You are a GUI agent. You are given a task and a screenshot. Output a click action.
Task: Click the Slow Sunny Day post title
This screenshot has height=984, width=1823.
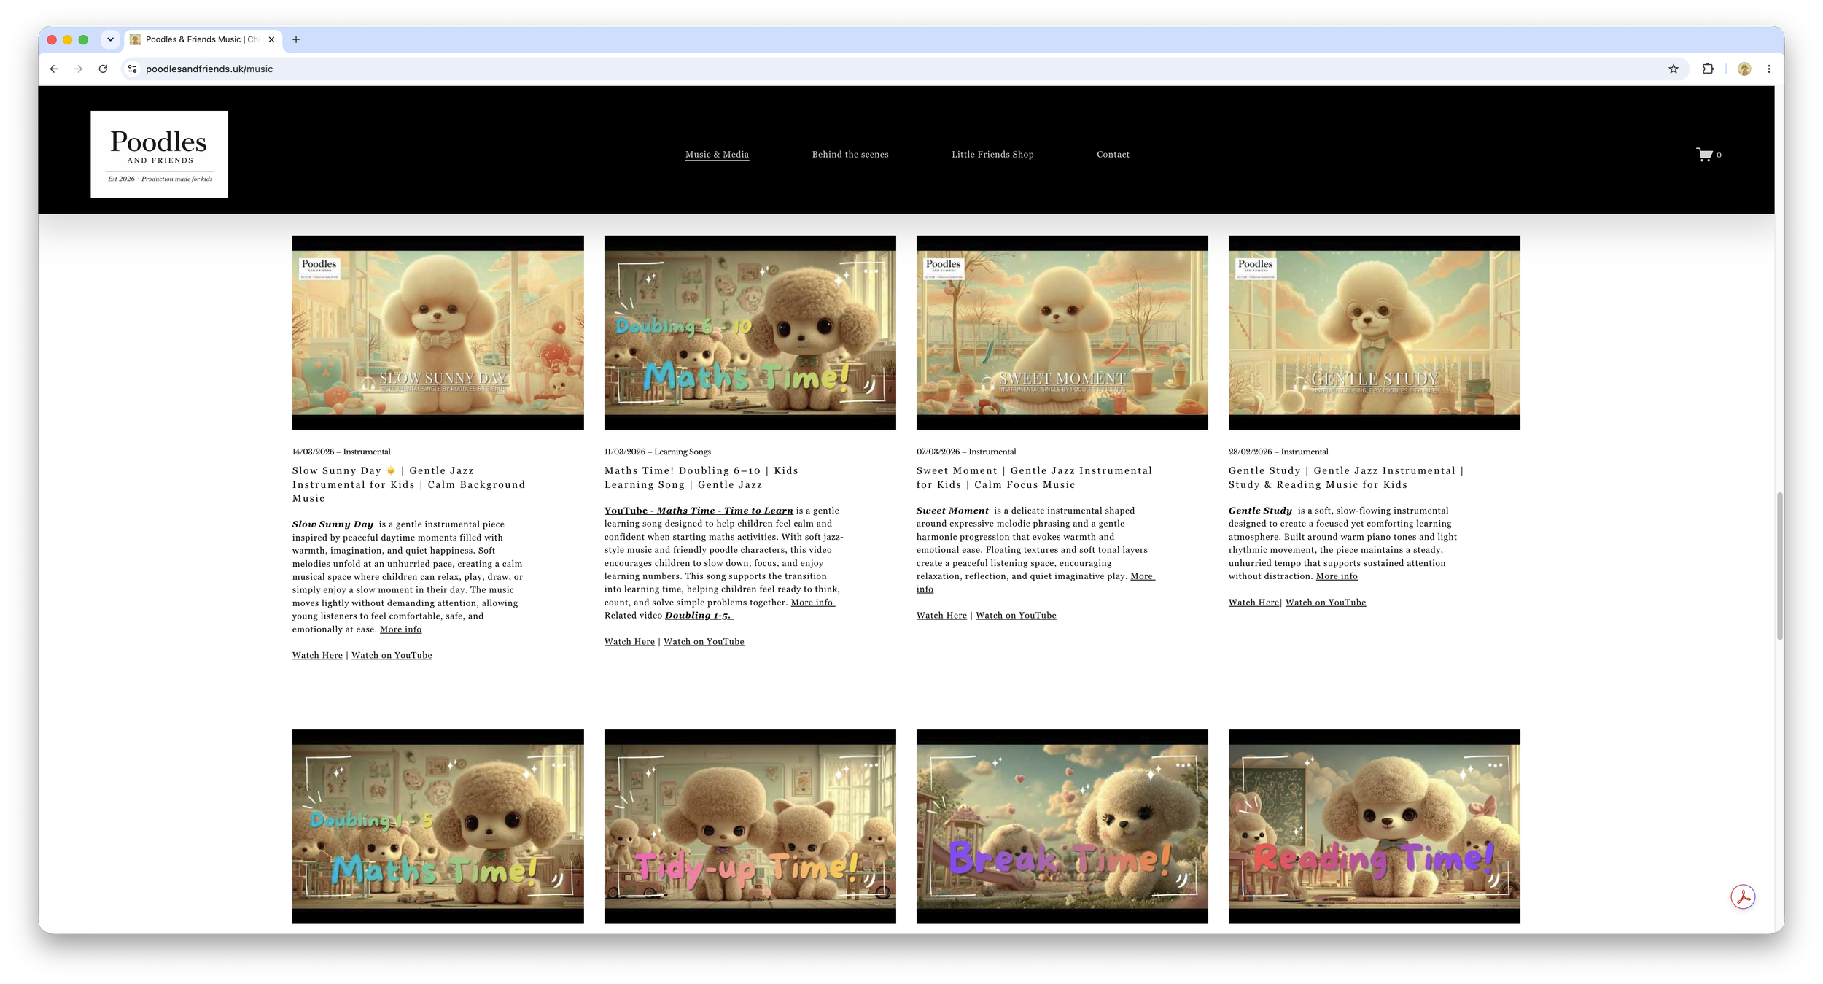pyautogui.click(x=408, y=484)
